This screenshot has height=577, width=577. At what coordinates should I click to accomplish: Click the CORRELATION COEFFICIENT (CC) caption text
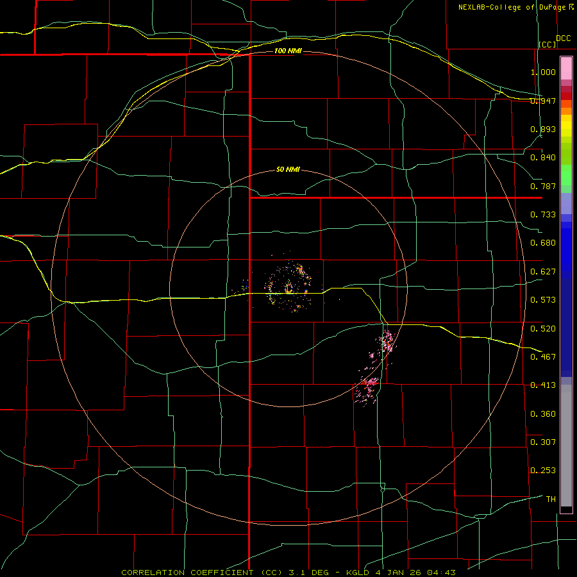[x=201, y=573]
